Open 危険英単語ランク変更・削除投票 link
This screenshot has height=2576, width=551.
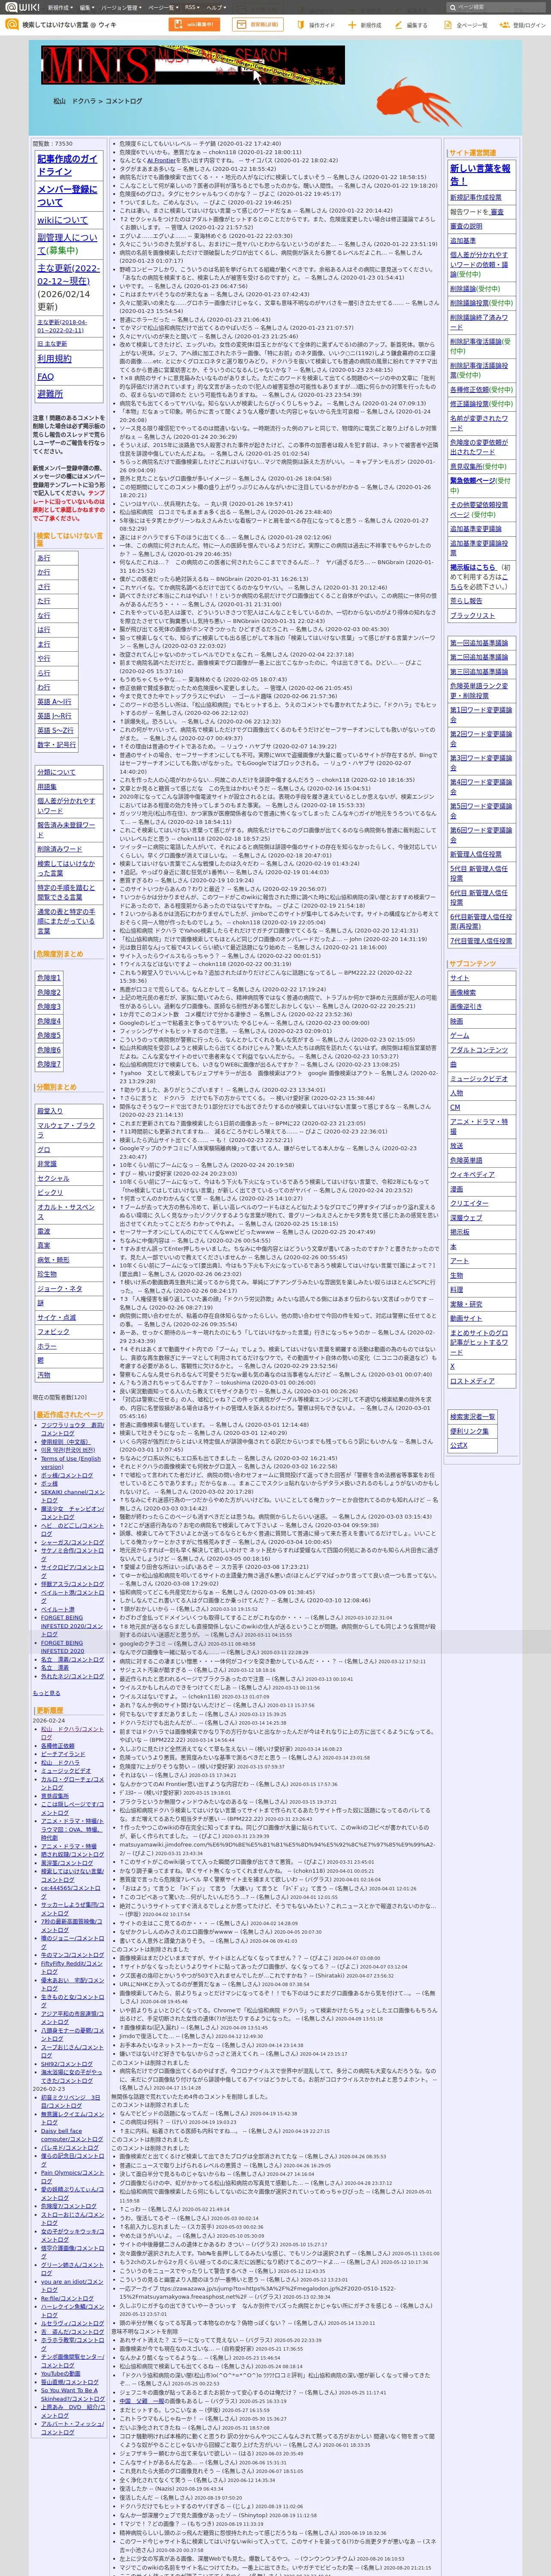coord(479,690)
